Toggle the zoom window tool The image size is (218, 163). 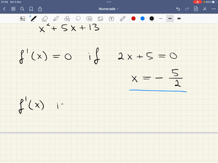23,19
